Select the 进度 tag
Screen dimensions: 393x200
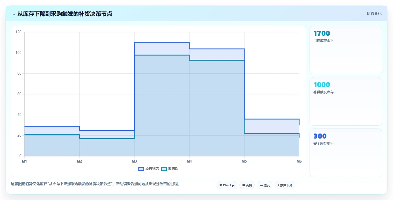tap(265, 185)
